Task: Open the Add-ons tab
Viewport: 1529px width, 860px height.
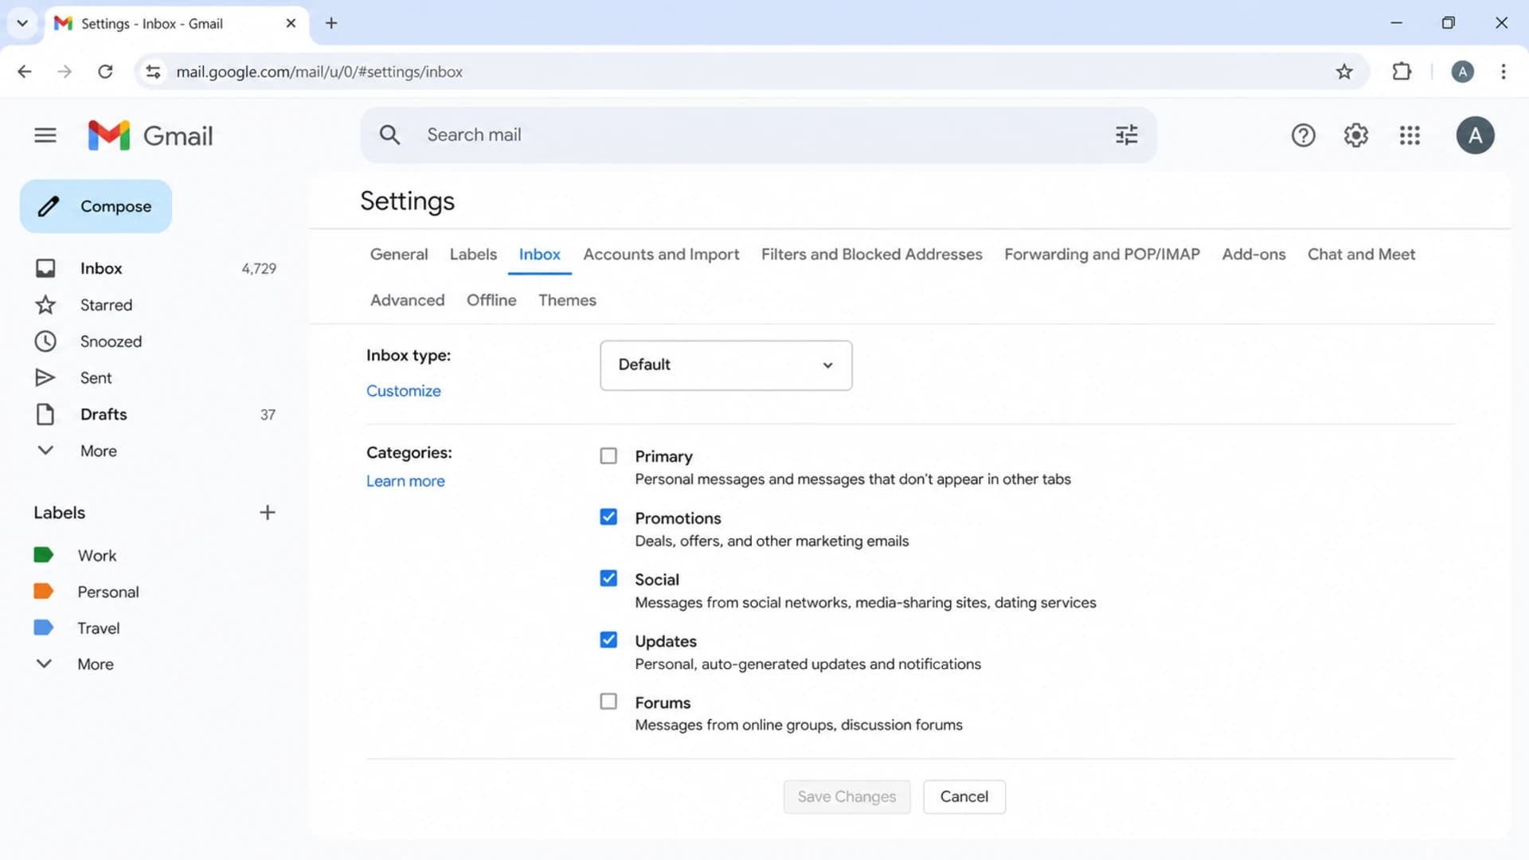Action: [1253, 254]
